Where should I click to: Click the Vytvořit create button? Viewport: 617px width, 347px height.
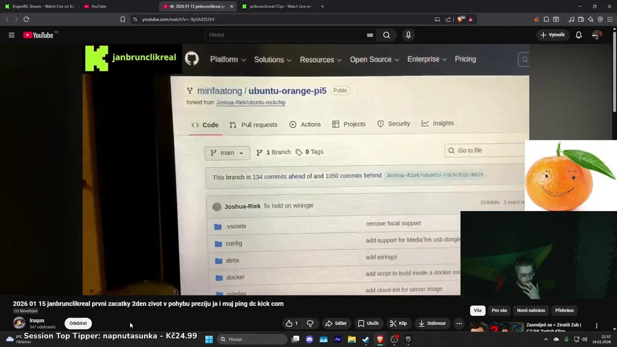click(x=552, y=35)
